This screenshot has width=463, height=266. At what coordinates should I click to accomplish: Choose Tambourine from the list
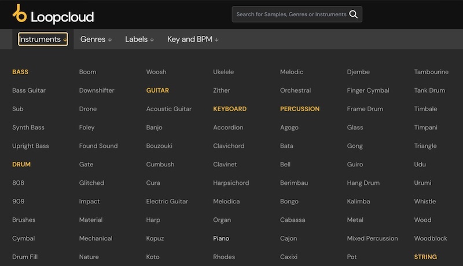point(431,72)
